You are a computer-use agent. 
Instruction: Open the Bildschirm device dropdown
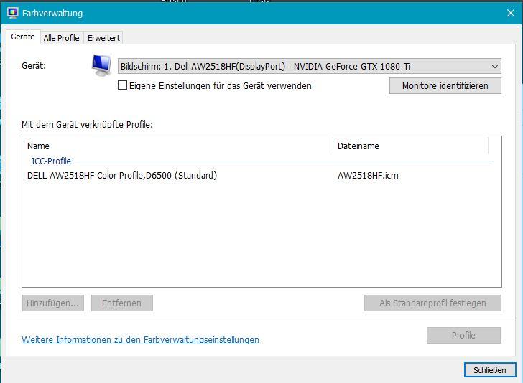coord(309,66)
